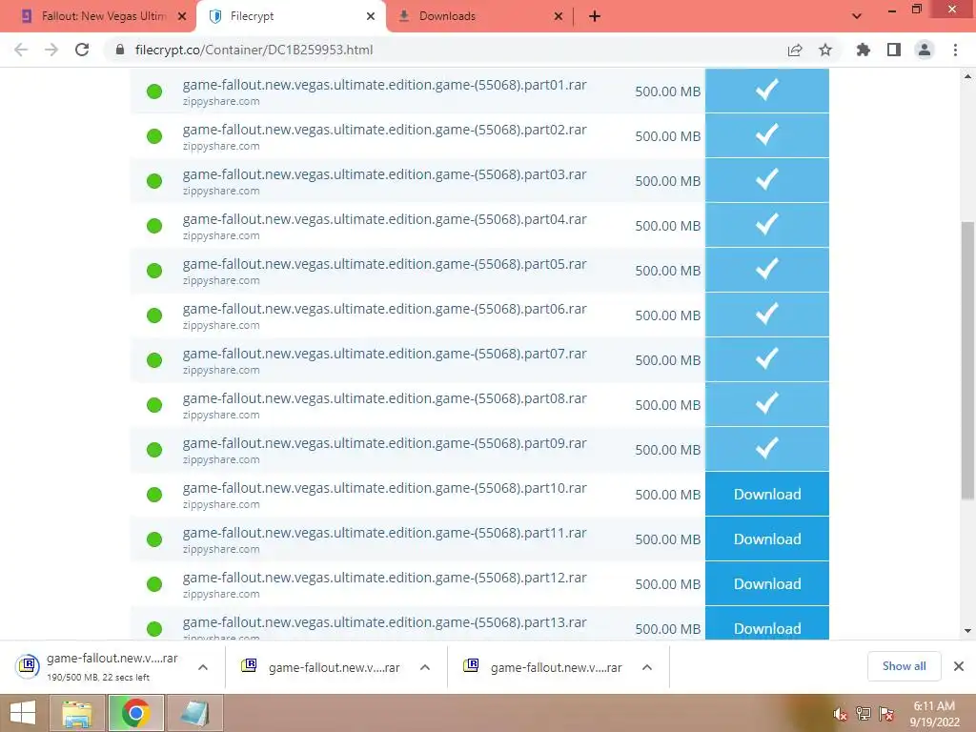976x732 pixels.
Task: Show all downloads
Action: pyautogui.click(x=904, y=666)
